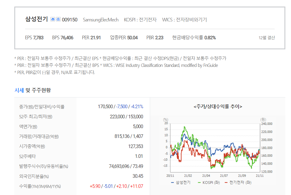Click the closing price 170,500
This screenshot has width=291, height=195.
click(105, 107)
